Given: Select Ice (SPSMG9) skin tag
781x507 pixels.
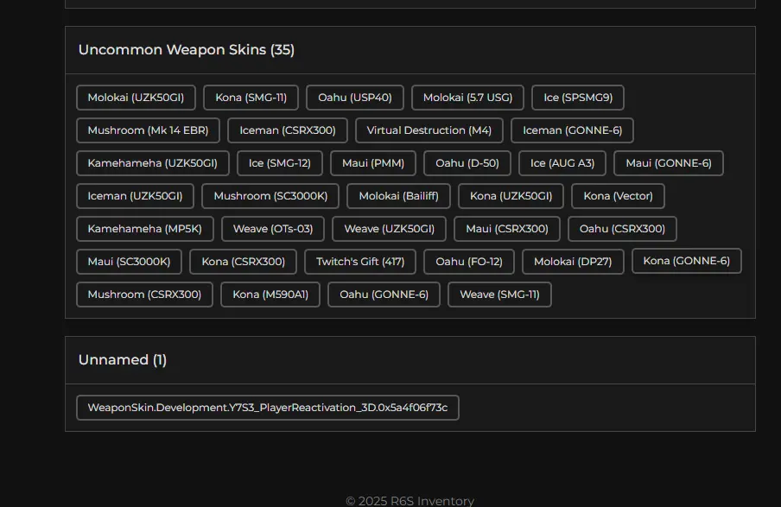Looking at the screenshot, I should tap(577, 98).
